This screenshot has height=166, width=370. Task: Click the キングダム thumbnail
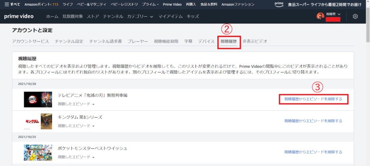click(38, 121)
